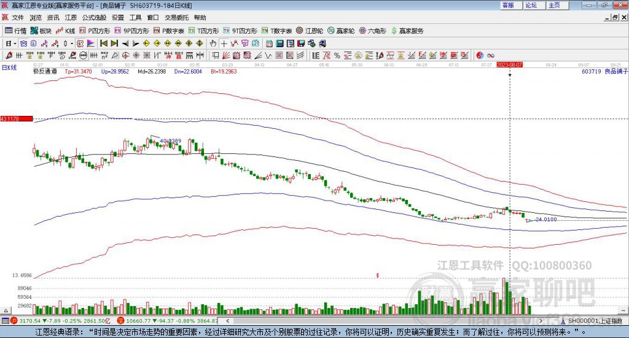Open the 公式选股 menu

click(x=94, y=18)
